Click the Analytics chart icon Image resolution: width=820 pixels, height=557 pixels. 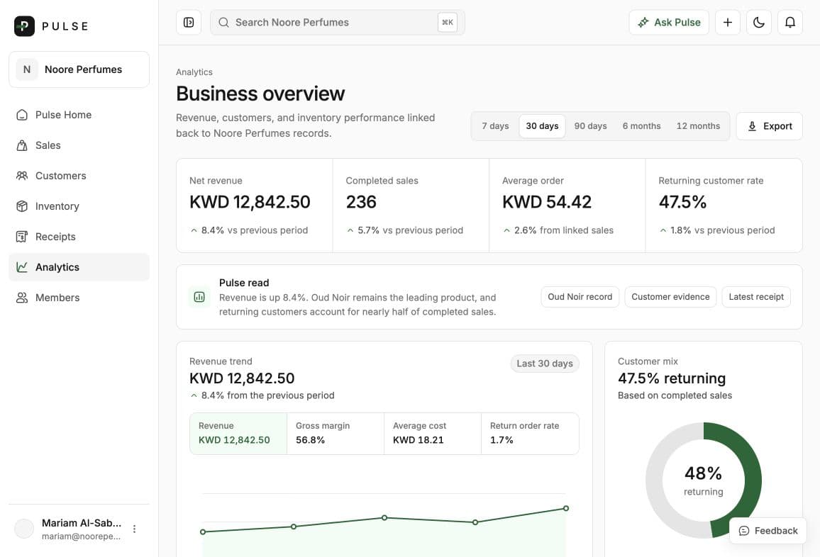[x=22, y=267]
